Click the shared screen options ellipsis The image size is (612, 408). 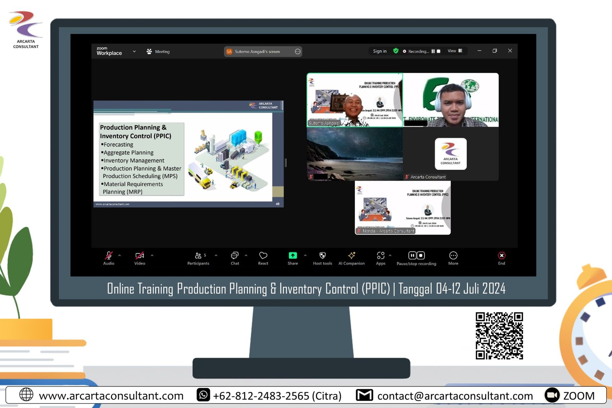[298, 52]
